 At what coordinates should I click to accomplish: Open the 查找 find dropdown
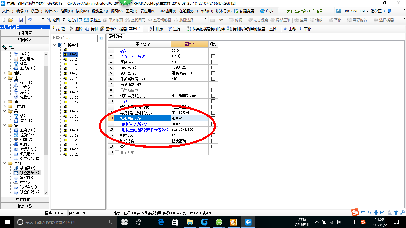274,29
